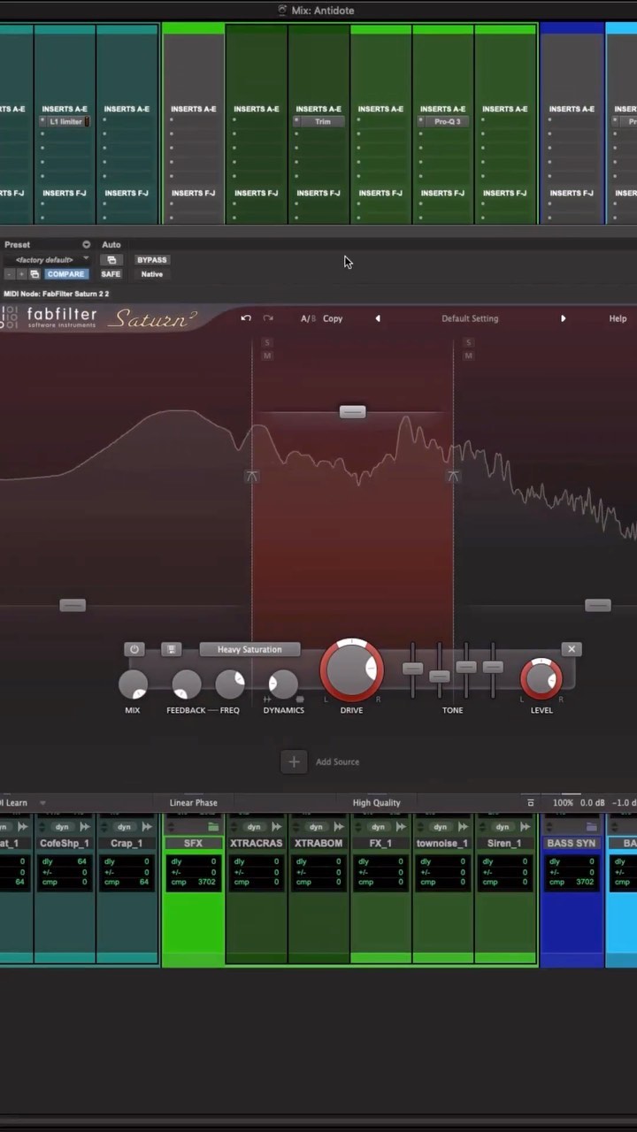Viewport: 637px width, 1132px height.
Task: Click the Saturn undo arrow icon
Action: point(246,318)
